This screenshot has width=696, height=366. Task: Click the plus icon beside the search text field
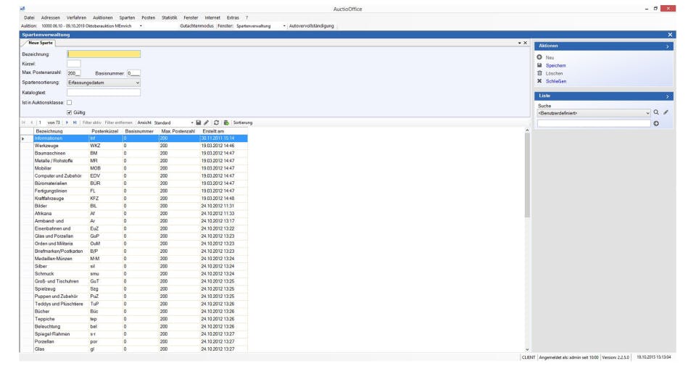(656, 123)
